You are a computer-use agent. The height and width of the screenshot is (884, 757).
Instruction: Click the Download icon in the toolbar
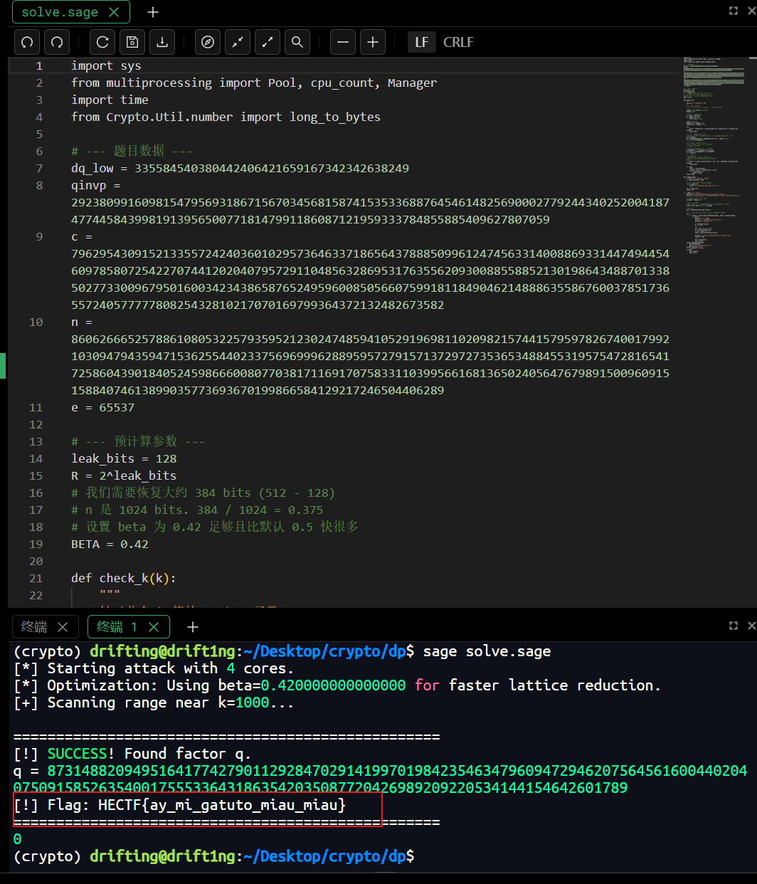tap(162, 42)
